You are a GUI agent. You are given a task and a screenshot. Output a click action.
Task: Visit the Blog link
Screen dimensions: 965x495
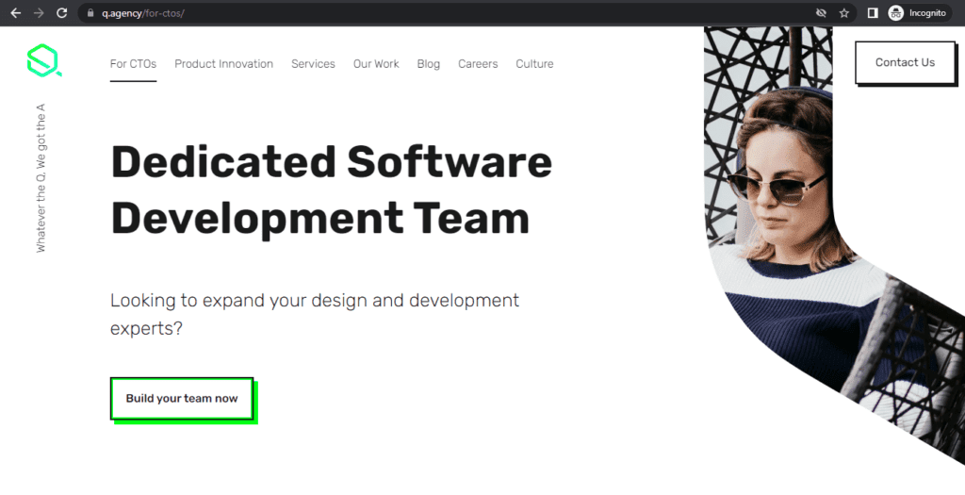(428, 64)
